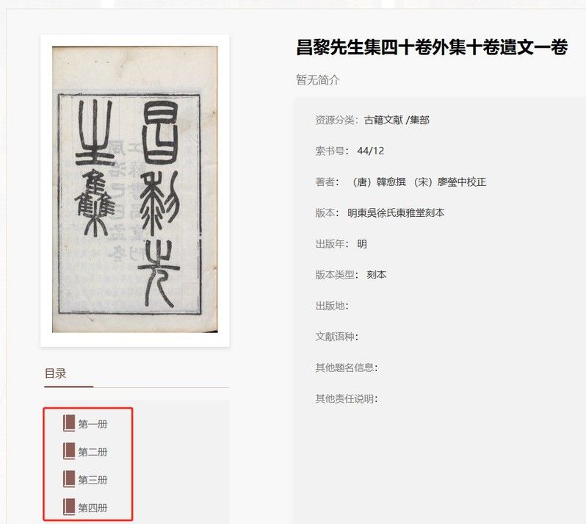Screen dimensions: 586x524
Task: Open the 昌黎先生集 cover image thumbnail
Action: tap(135, 190)
